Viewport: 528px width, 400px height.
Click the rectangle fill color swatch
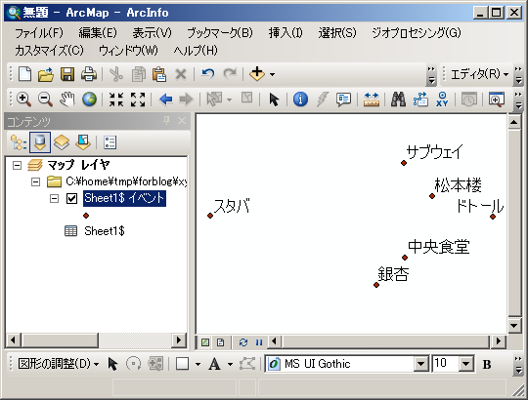[182, 364]
